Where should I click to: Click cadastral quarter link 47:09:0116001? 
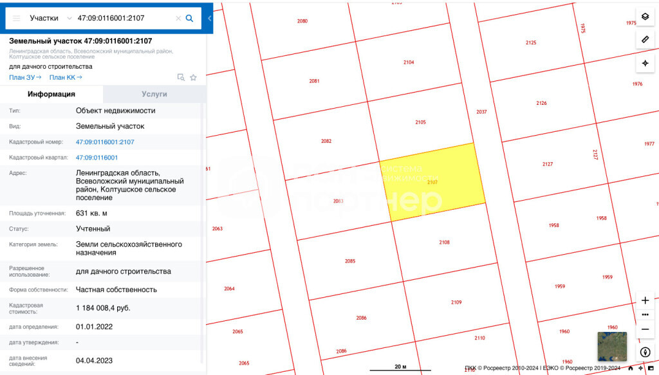click(x=97, y=158)
